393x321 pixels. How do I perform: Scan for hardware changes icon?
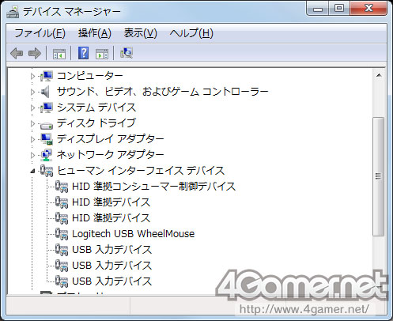(127, 53)
